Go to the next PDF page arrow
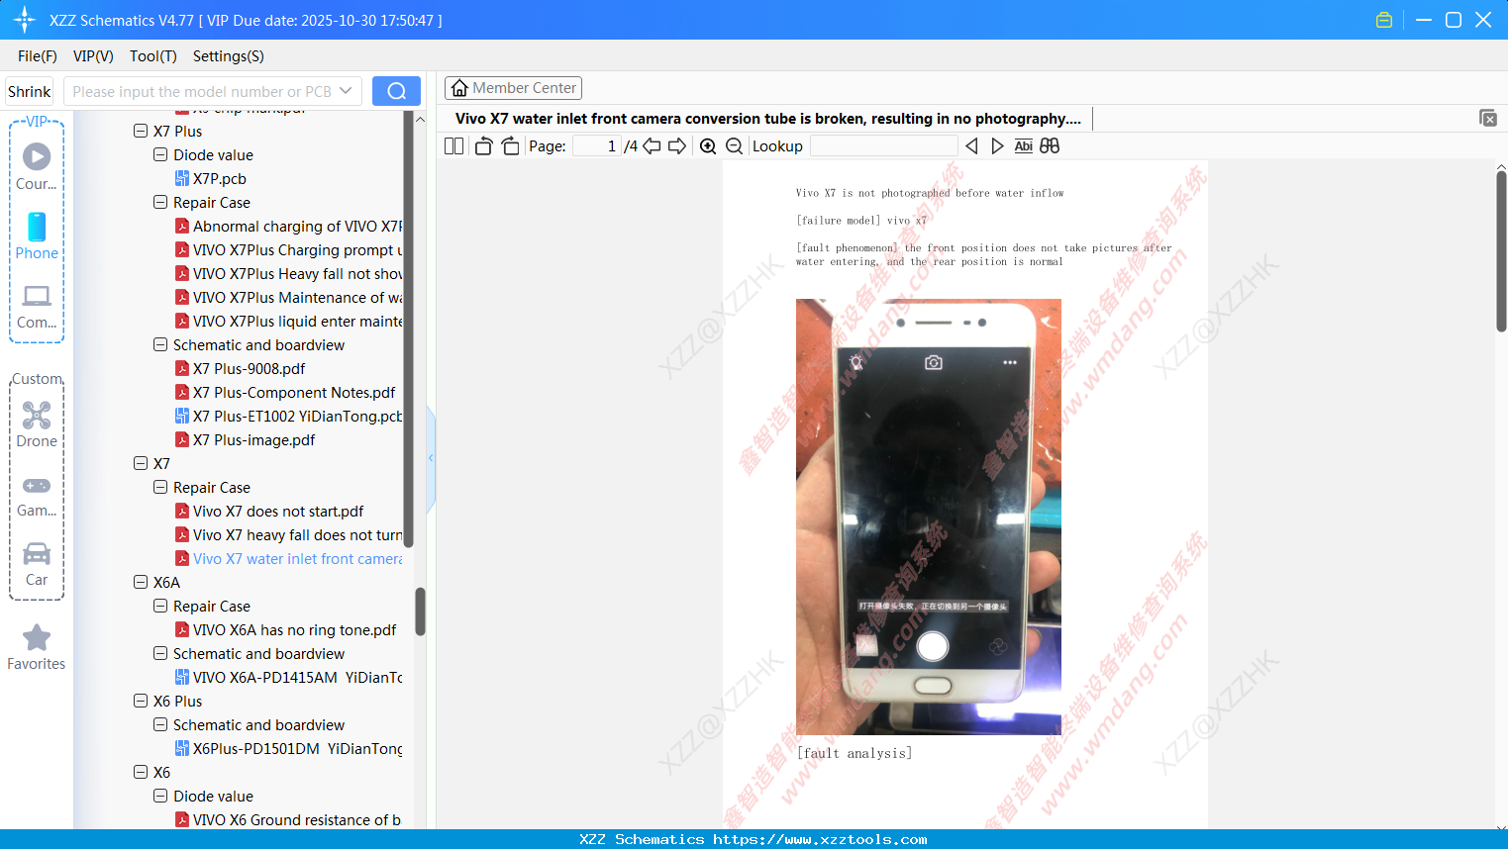The image size is (1508, 849). 677,145
